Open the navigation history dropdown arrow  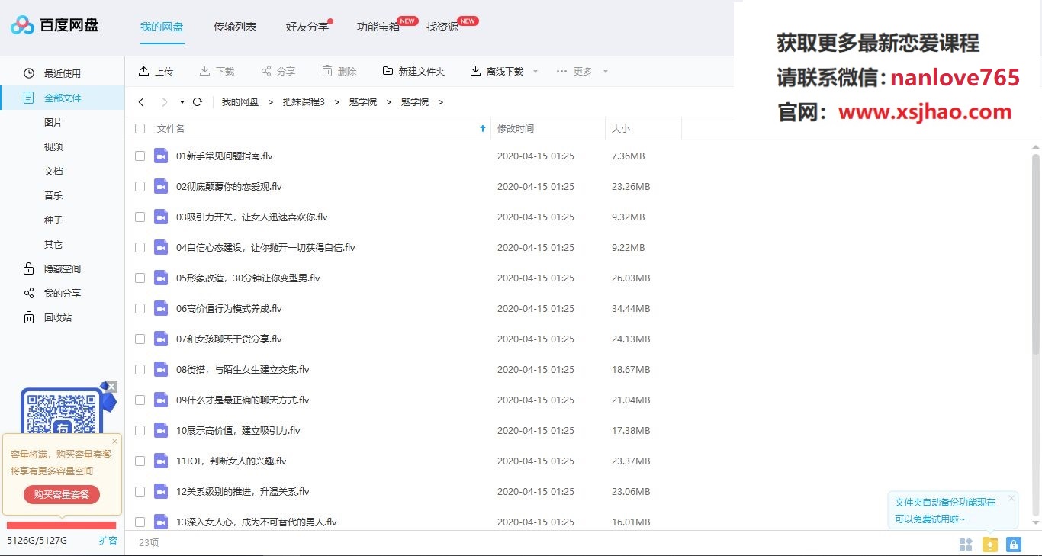point(182,102)
